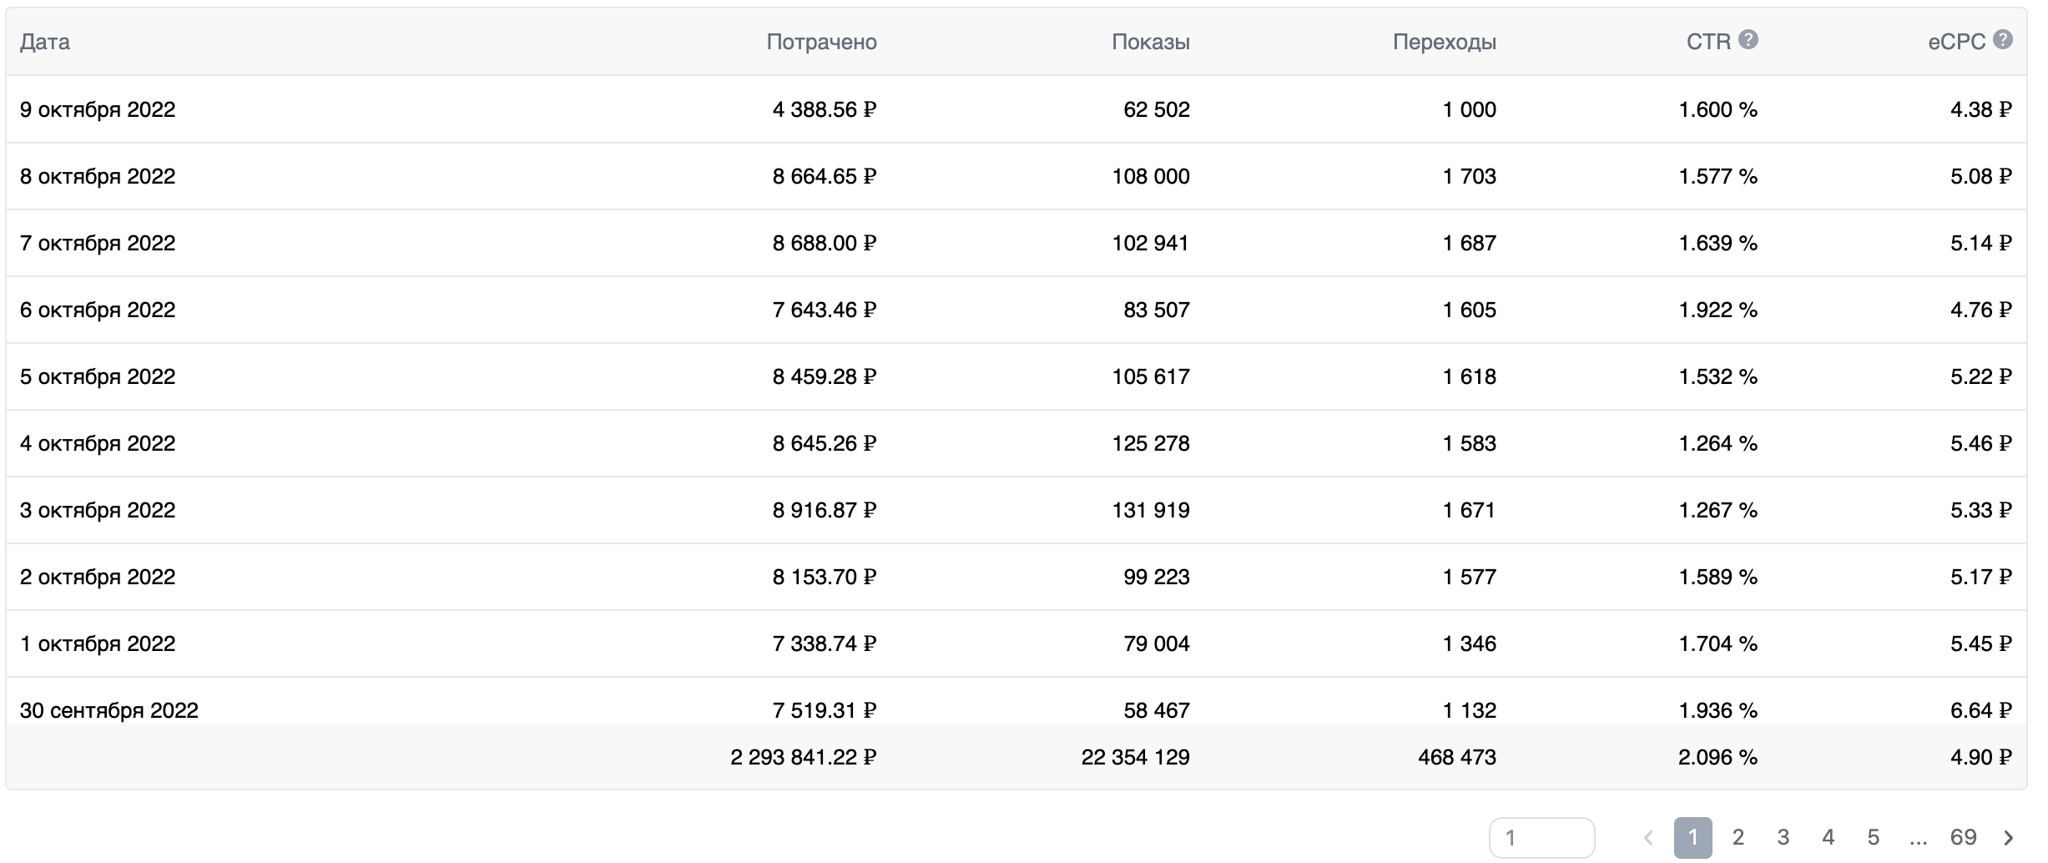Click the CTR help question mark icon
The width and height of the screenshot is (2048, 863).
coord(1748,40)
